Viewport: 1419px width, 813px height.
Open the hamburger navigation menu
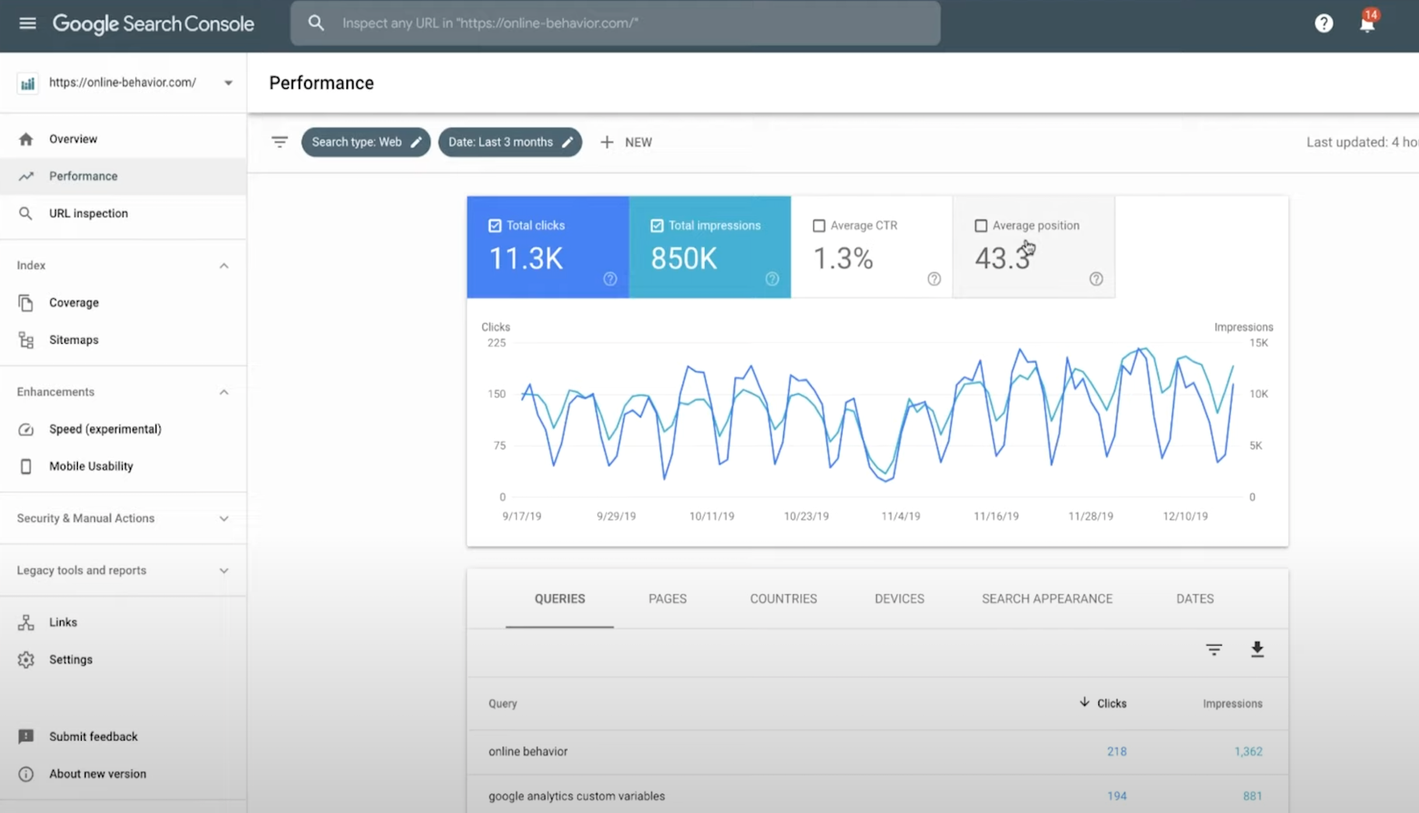tap(27, 23)
